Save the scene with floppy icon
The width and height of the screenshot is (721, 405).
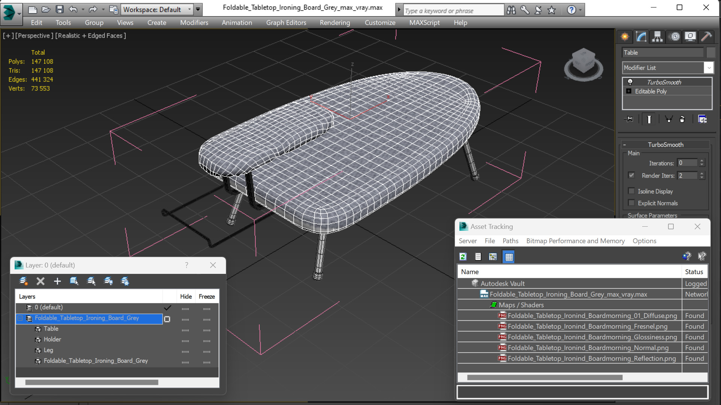pos(59,9)
